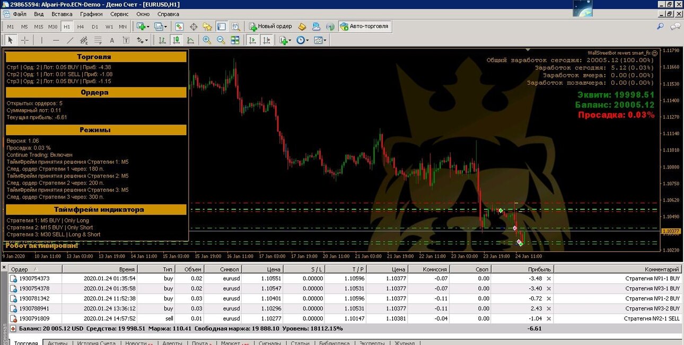684x345 pixels.
Task: Switch chart to M30 timeframe
Action: coord(52,26)
